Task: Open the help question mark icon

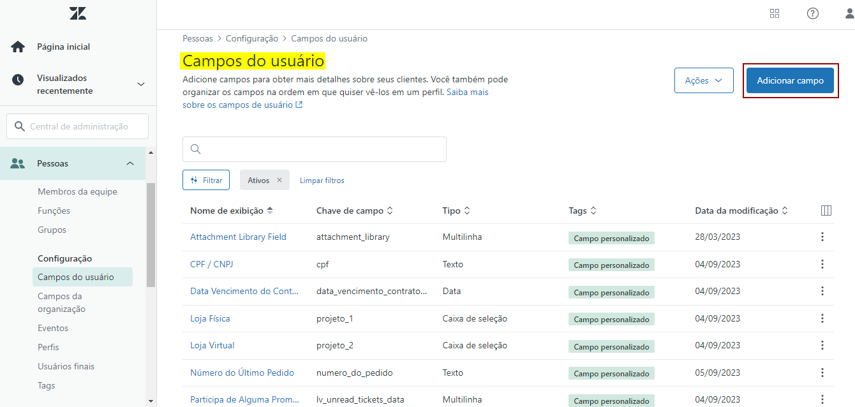Action: 812,13
